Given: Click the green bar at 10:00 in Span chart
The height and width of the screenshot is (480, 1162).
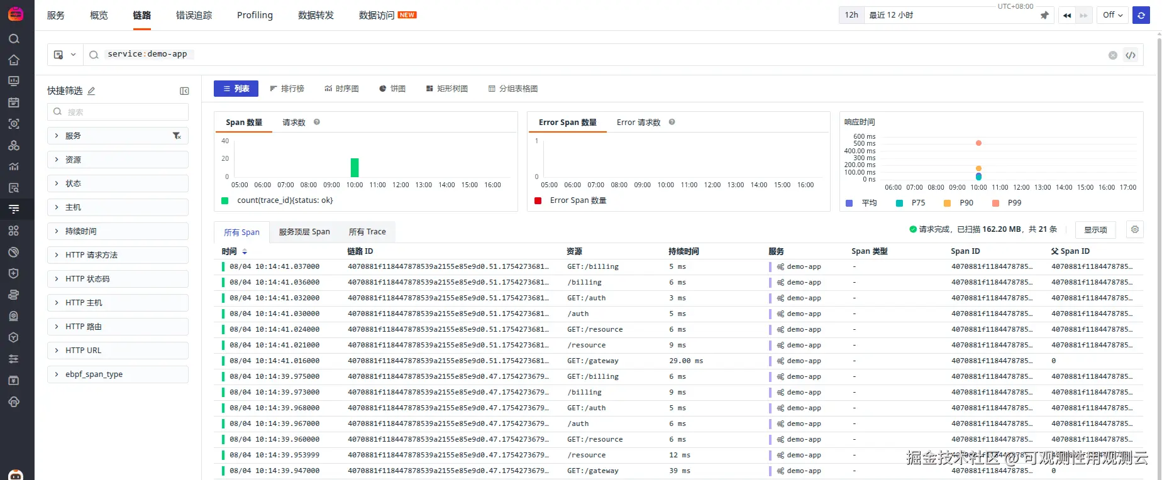Looking at the screenshot, I should (x=355, y=168).
